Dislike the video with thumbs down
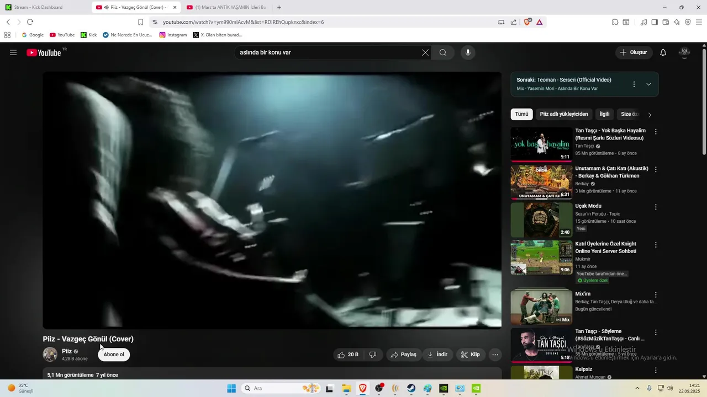 (x=373, y=355)
